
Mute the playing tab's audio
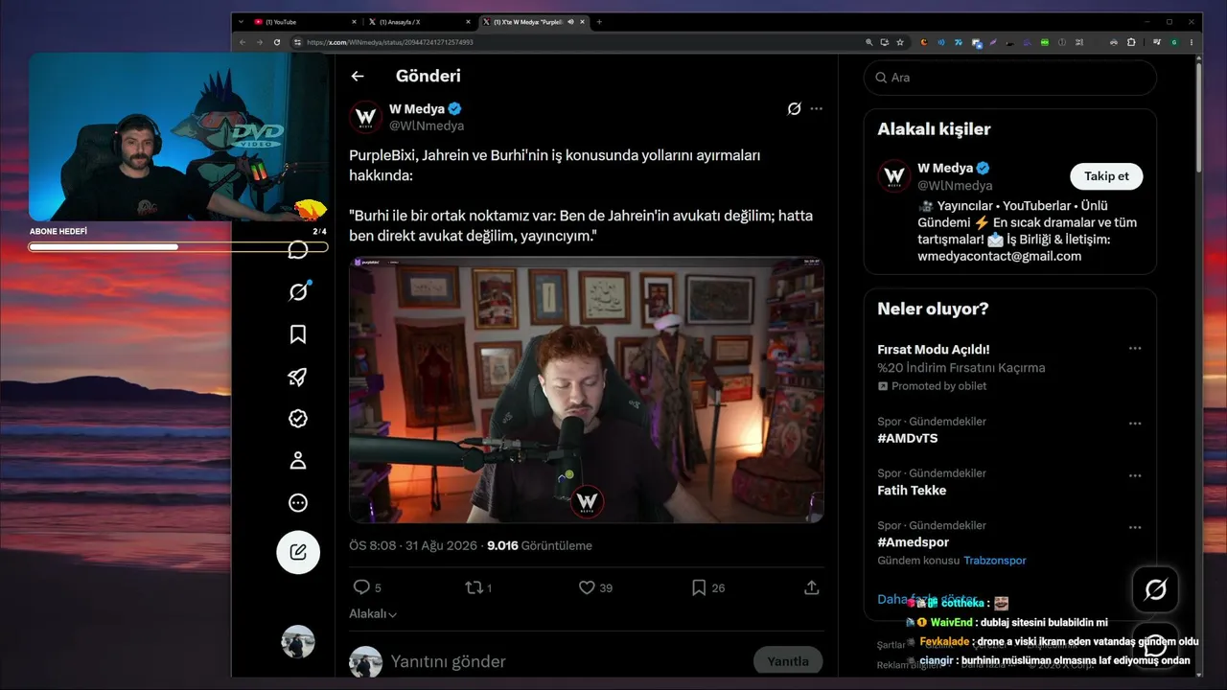[570, 22]
